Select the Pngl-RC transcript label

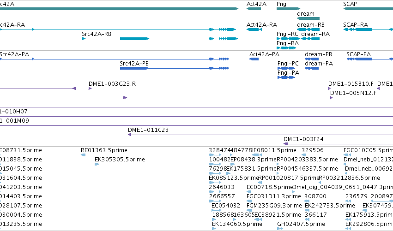pyautogui.click(x=288, y=34)
